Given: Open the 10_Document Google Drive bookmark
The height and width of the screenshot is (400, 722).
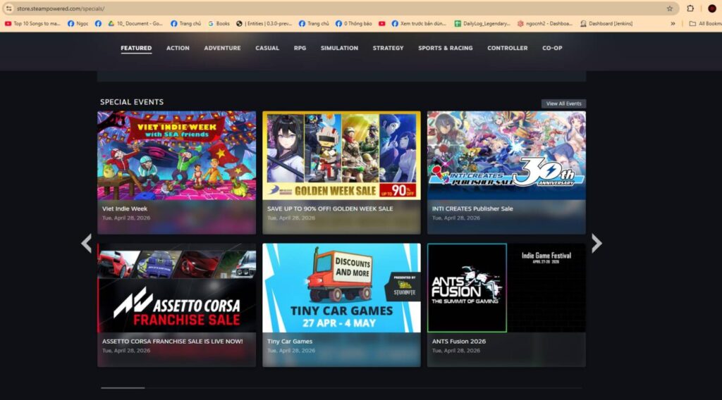Looking at the screenshot, I should point(135,23).
